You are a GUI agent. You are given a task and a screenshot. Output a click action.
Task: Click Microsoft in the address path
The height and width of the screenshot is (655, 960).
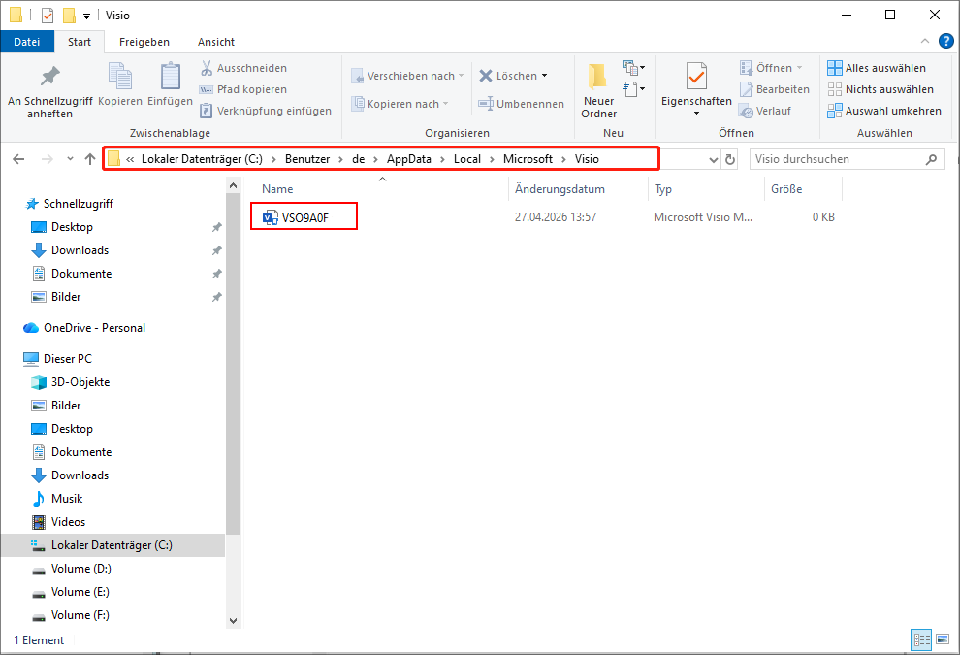click(x=528, y=159)
